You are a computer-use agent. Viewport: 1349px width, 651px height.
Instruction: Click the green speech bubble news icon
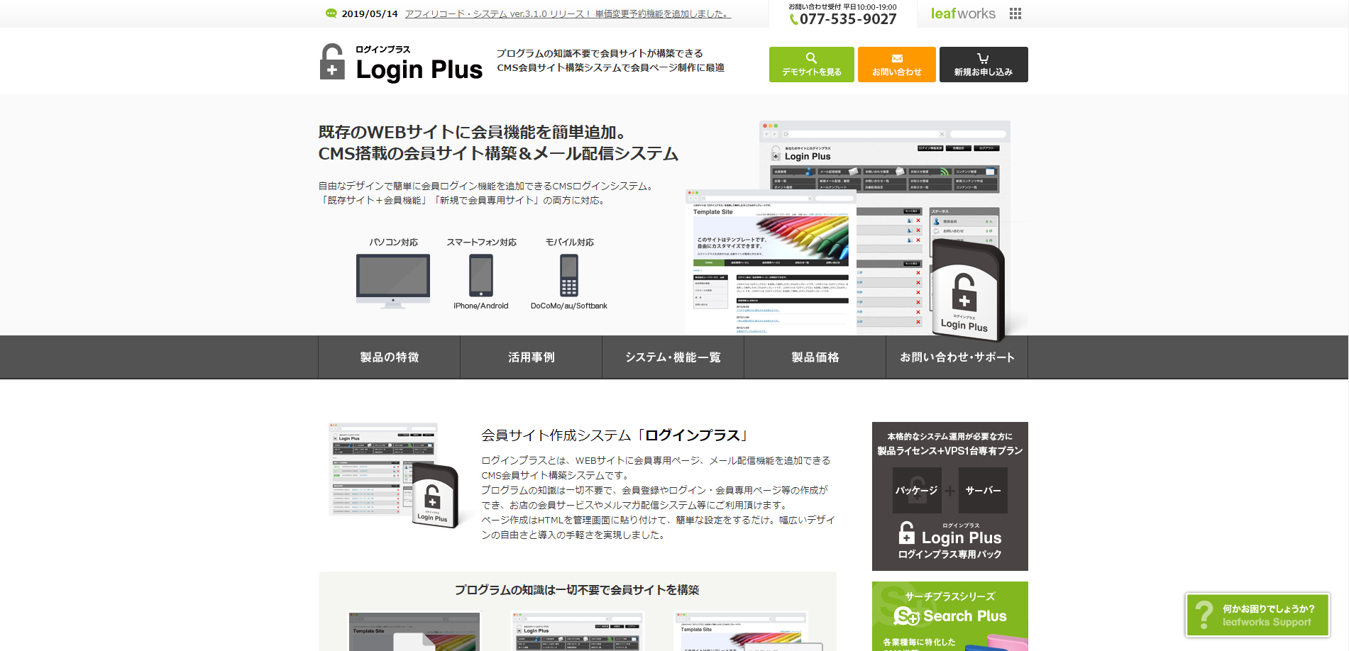(x=331, y=13)
